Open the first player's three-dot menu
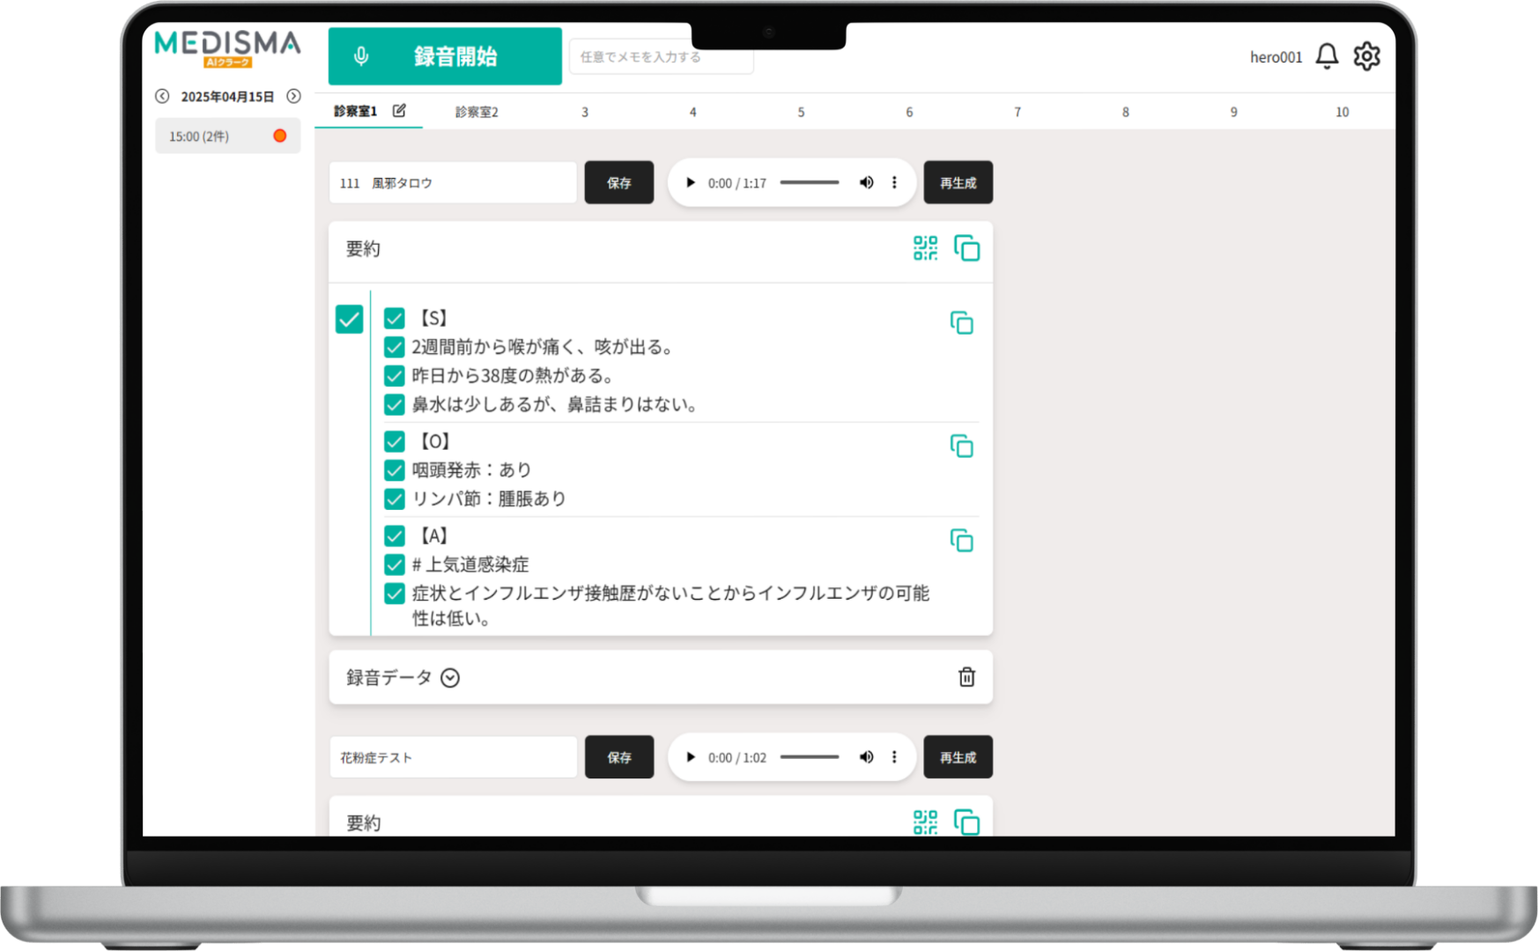The height and width of the screenshot is (951, 1539). 894,182
